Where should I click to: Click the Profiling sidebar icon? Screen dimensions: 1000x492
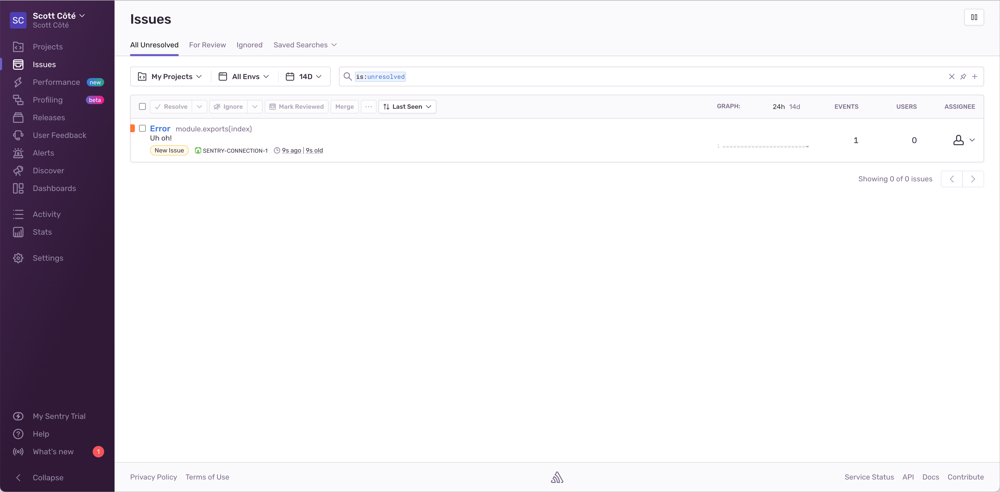click(18, 100)
